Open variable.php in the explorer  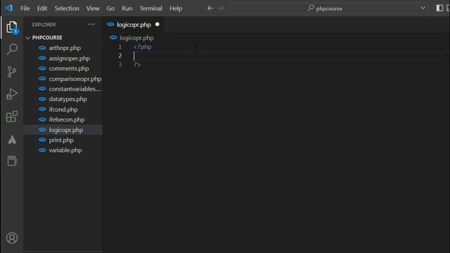[65, 150]
